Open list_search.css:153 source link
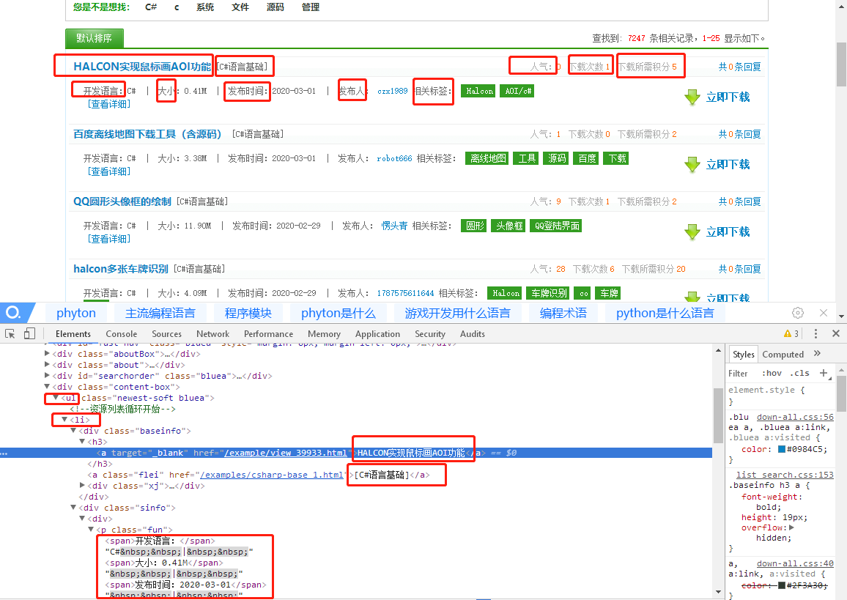The height and width of the screenshot is (600, 847). point(784,475)
